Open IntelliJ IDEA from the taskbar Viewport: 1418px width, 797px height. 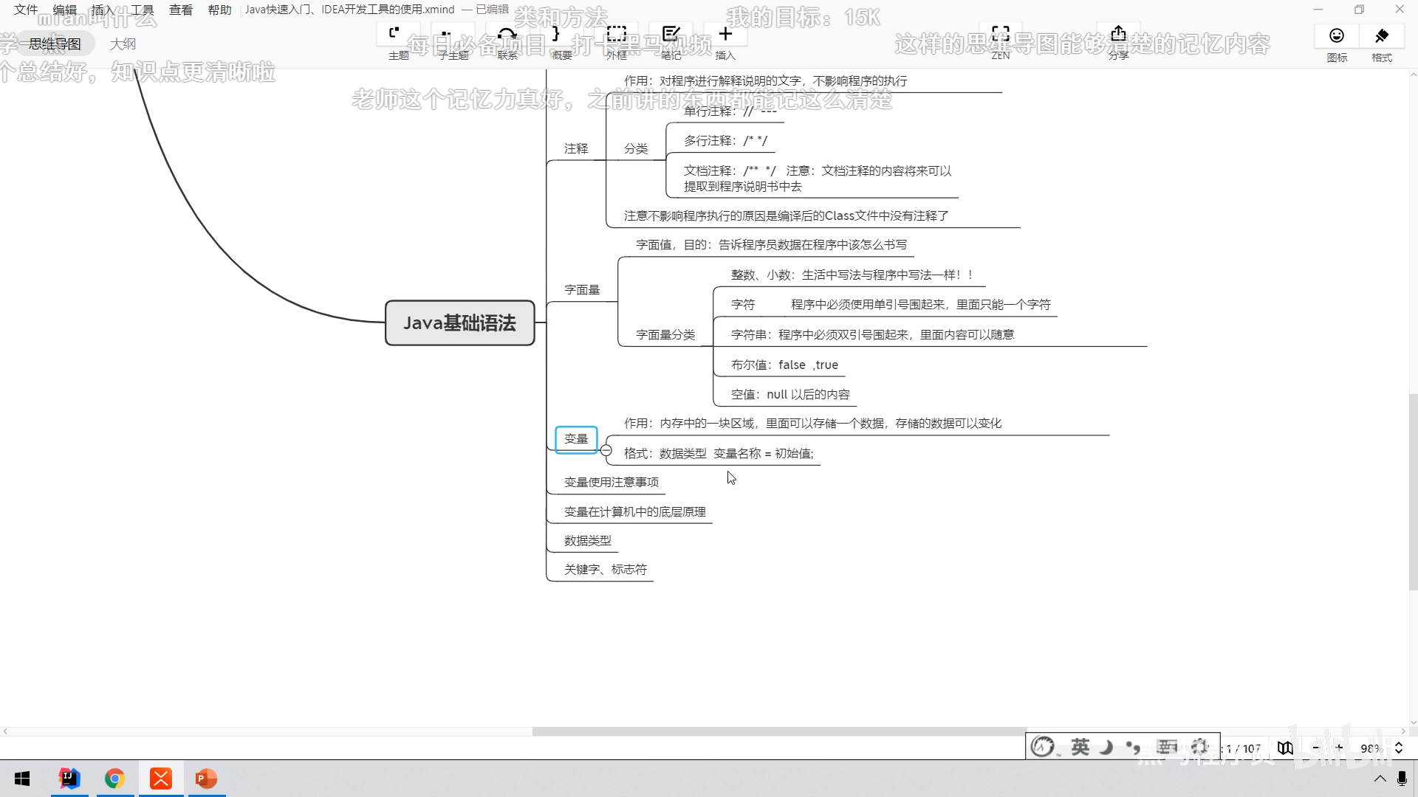(x=69, y=779)
